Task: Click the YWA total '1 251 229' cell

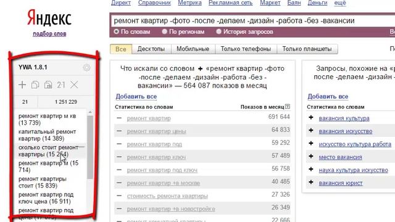Action: [x=66, y=102]
